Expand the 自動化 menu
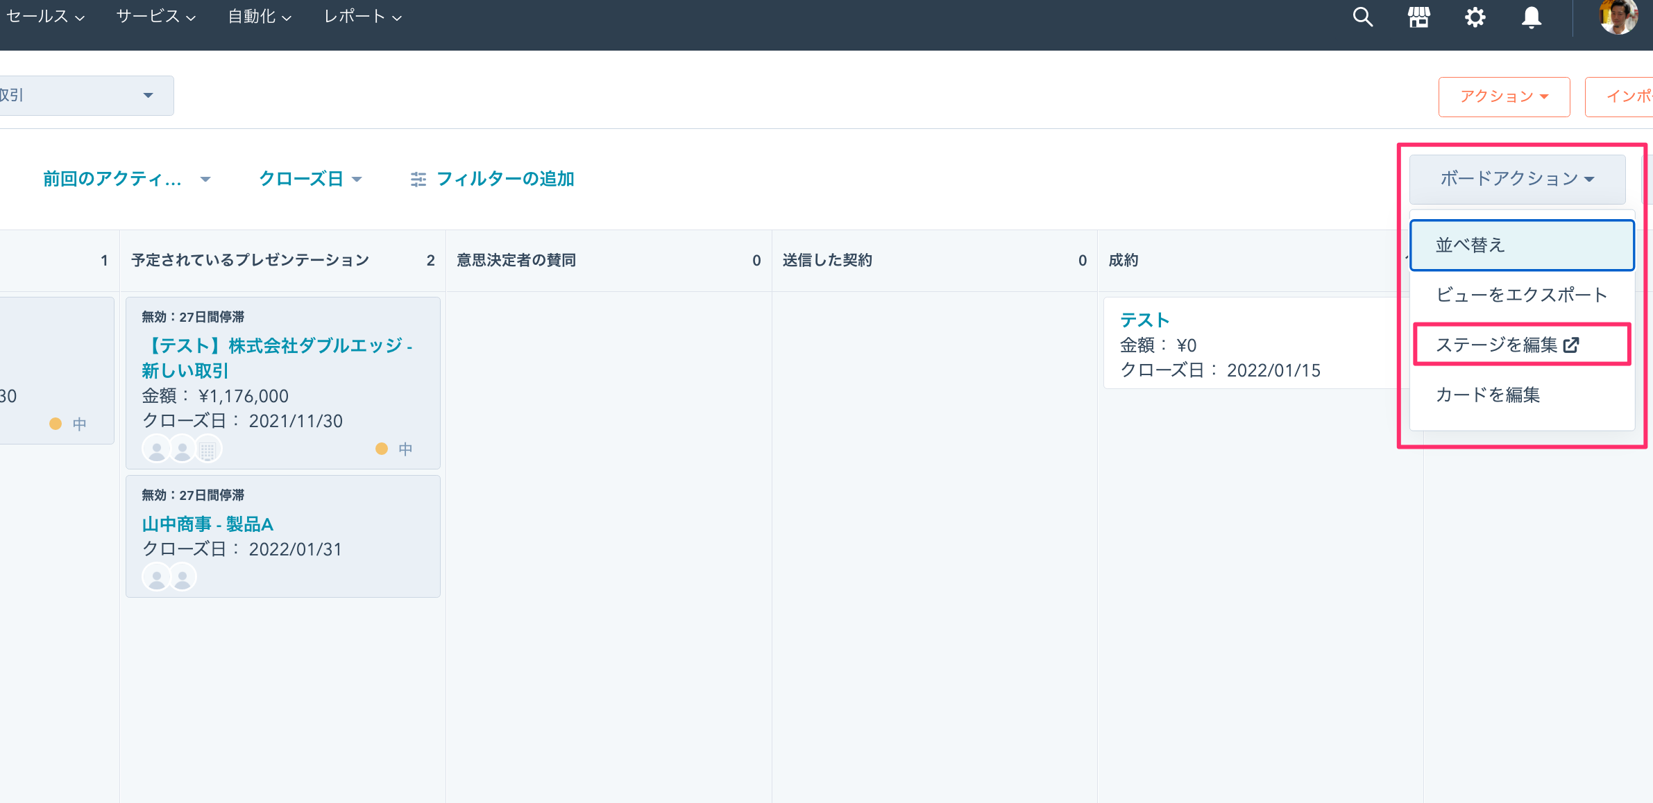 [260, 17]
